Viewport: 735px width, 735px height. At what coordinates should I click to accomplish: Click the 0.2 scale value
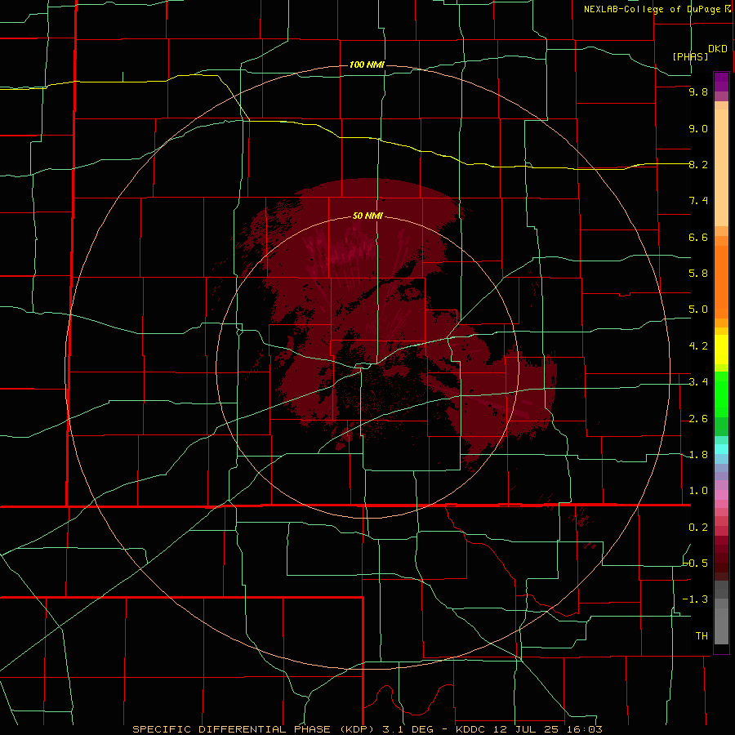point(698,528)
